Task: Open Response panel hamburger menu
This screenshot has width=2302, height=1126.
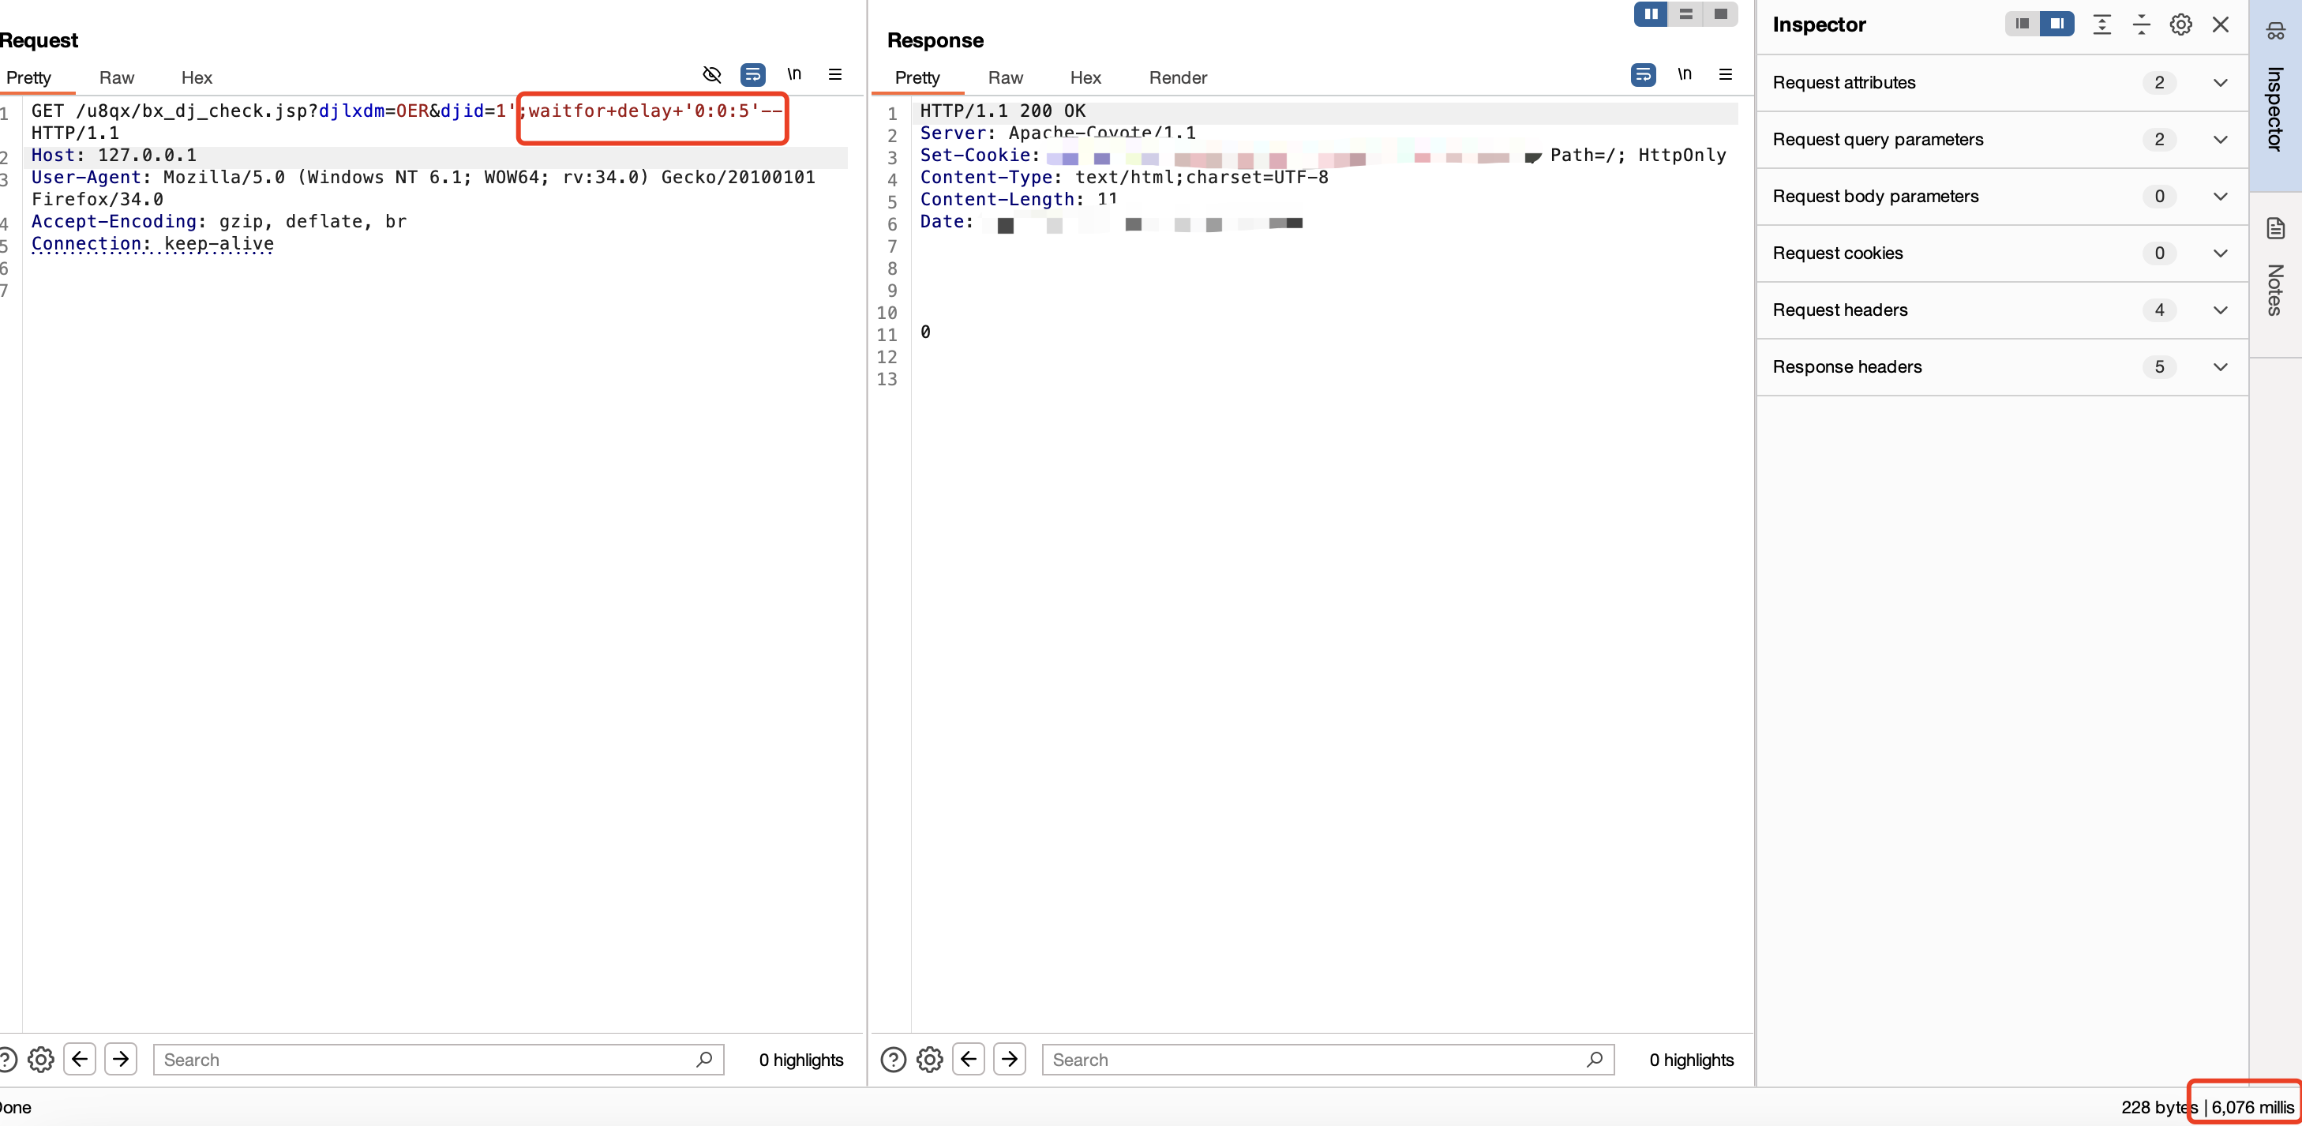Action: click(1725, 74)
